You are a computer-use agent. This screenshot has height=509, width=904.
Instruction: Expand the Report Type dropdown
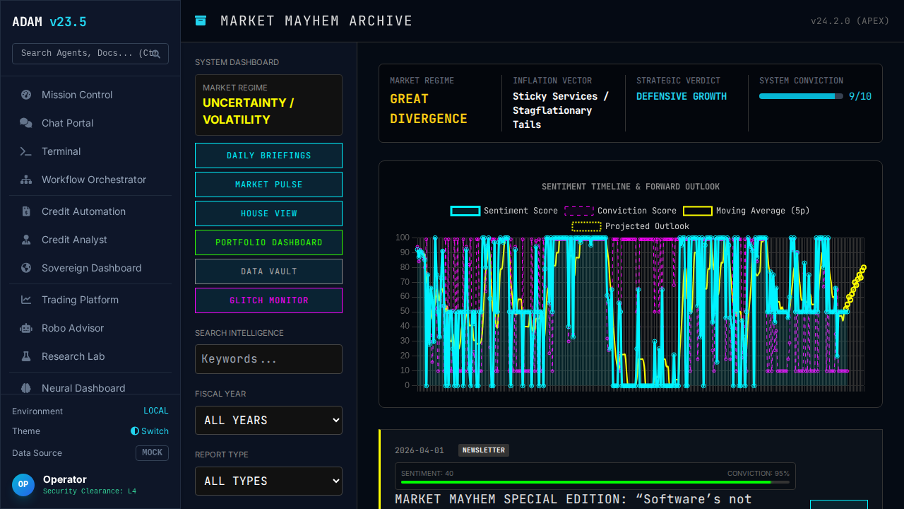pyautogui.click(x=268, y=481)
